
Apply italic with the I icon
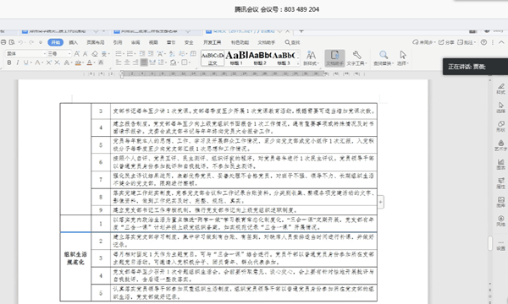click(18, 62)
